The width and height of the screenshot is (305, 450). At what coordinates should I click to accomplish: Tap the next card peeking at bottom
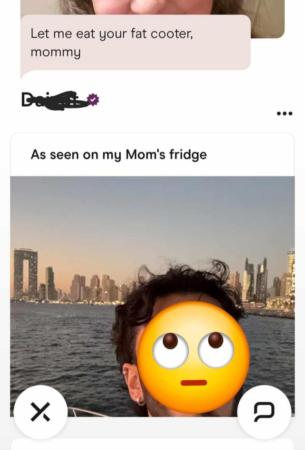152,444
